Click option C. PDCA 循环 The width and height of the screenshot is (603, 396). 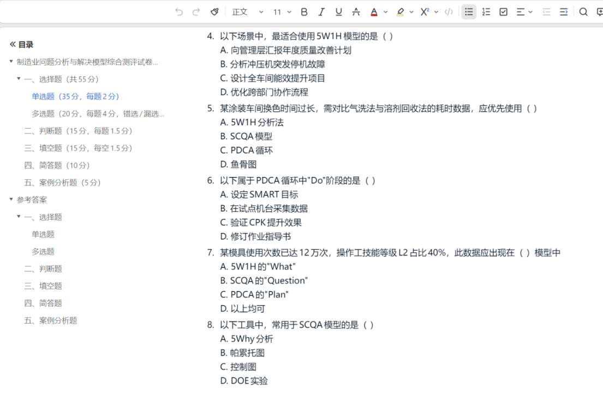coord(247,150)
